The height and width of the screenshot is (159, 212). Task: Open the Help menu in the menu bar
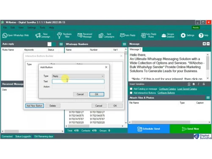click(51, 28)
